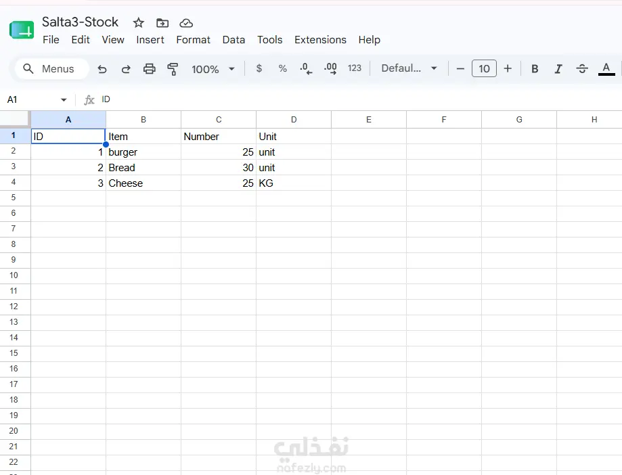The width and height of the screenshot is (622, 475).
Task: Click the blue fill handle on cell A1
Action: click(x=106, y=144)
